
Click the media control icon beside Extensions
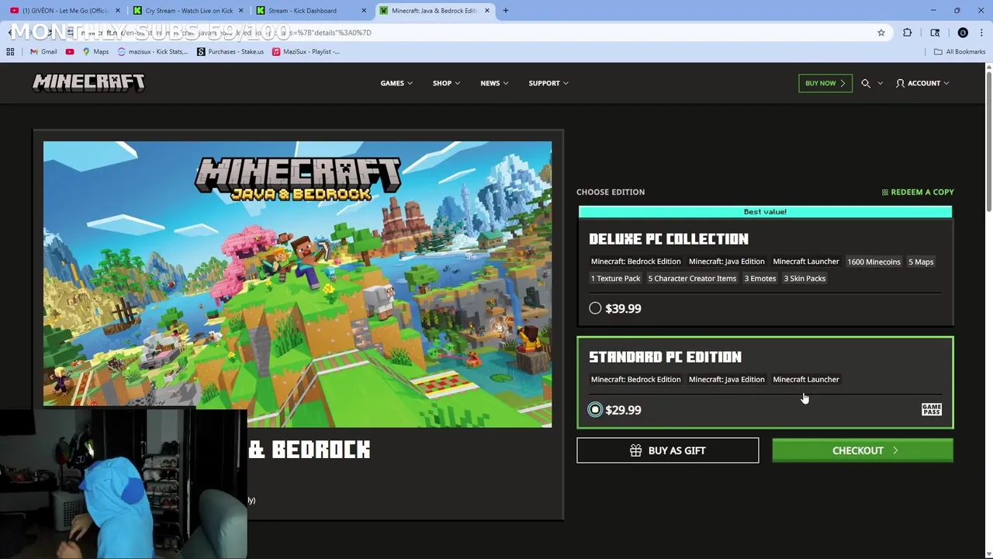coord(935,33)
